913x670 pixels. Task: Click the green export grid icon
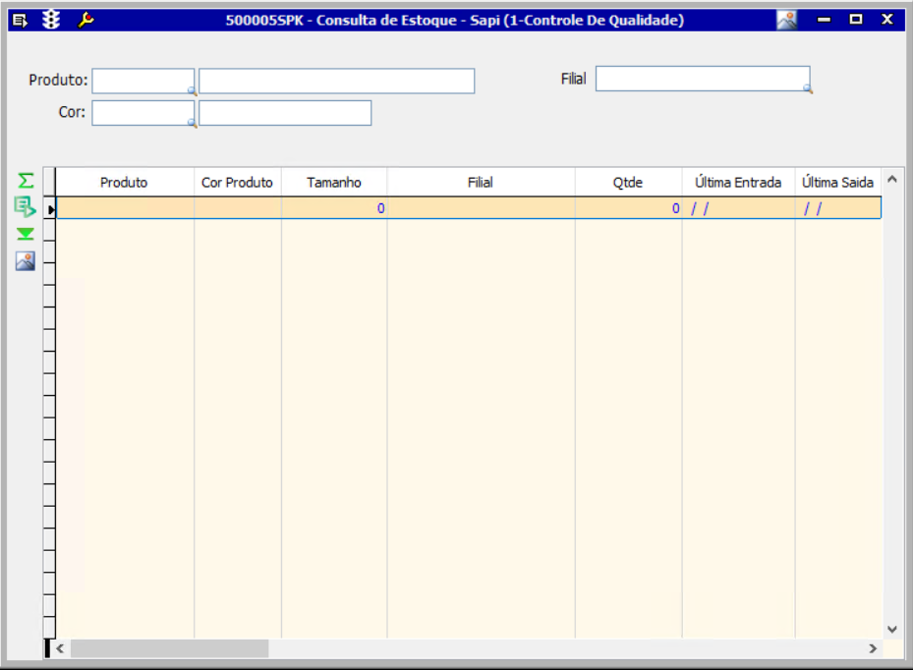(x=25, y=206)
